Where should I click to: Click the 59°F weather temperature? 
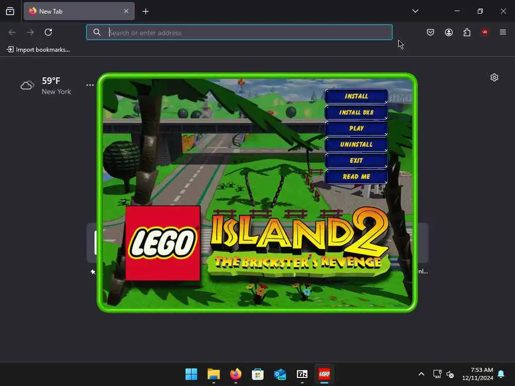pos(51,81)
